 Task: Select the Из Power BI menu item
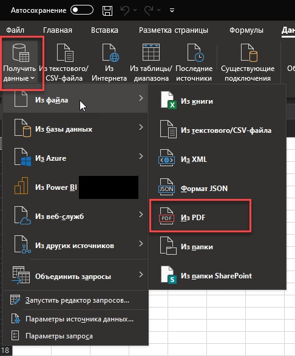tap(75, 187)
